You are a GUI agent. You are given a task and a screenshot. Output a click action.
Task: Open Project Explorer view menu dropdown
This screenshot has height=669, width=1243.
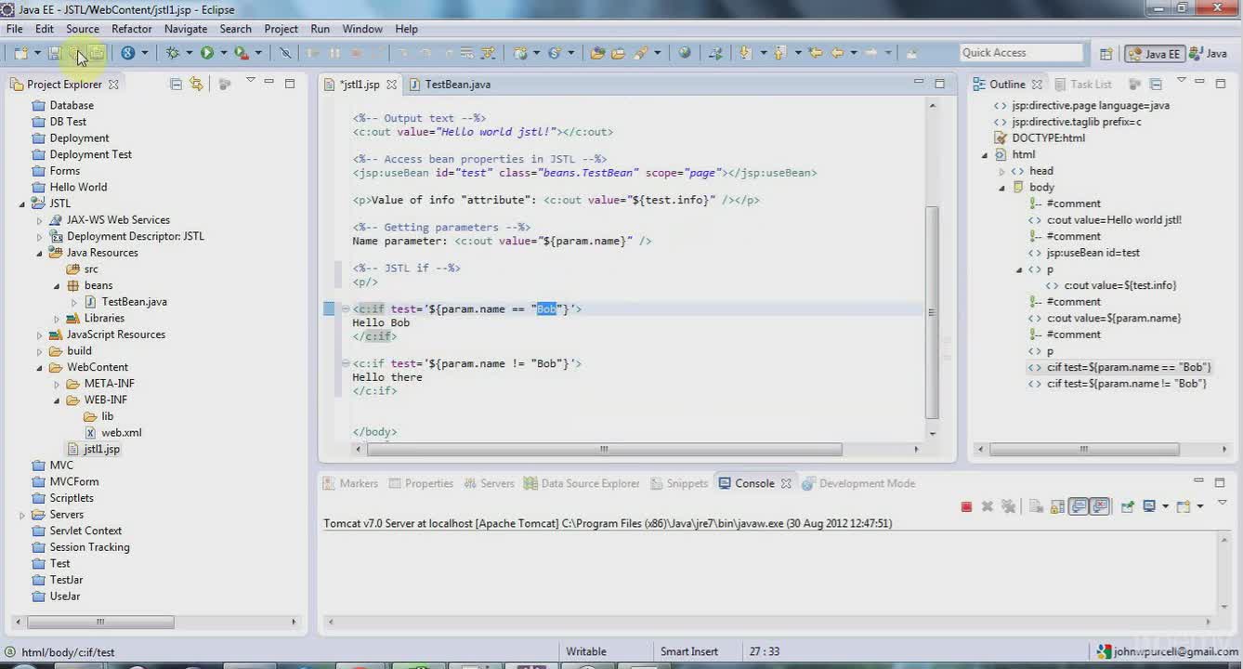click(x=249, y=82)
